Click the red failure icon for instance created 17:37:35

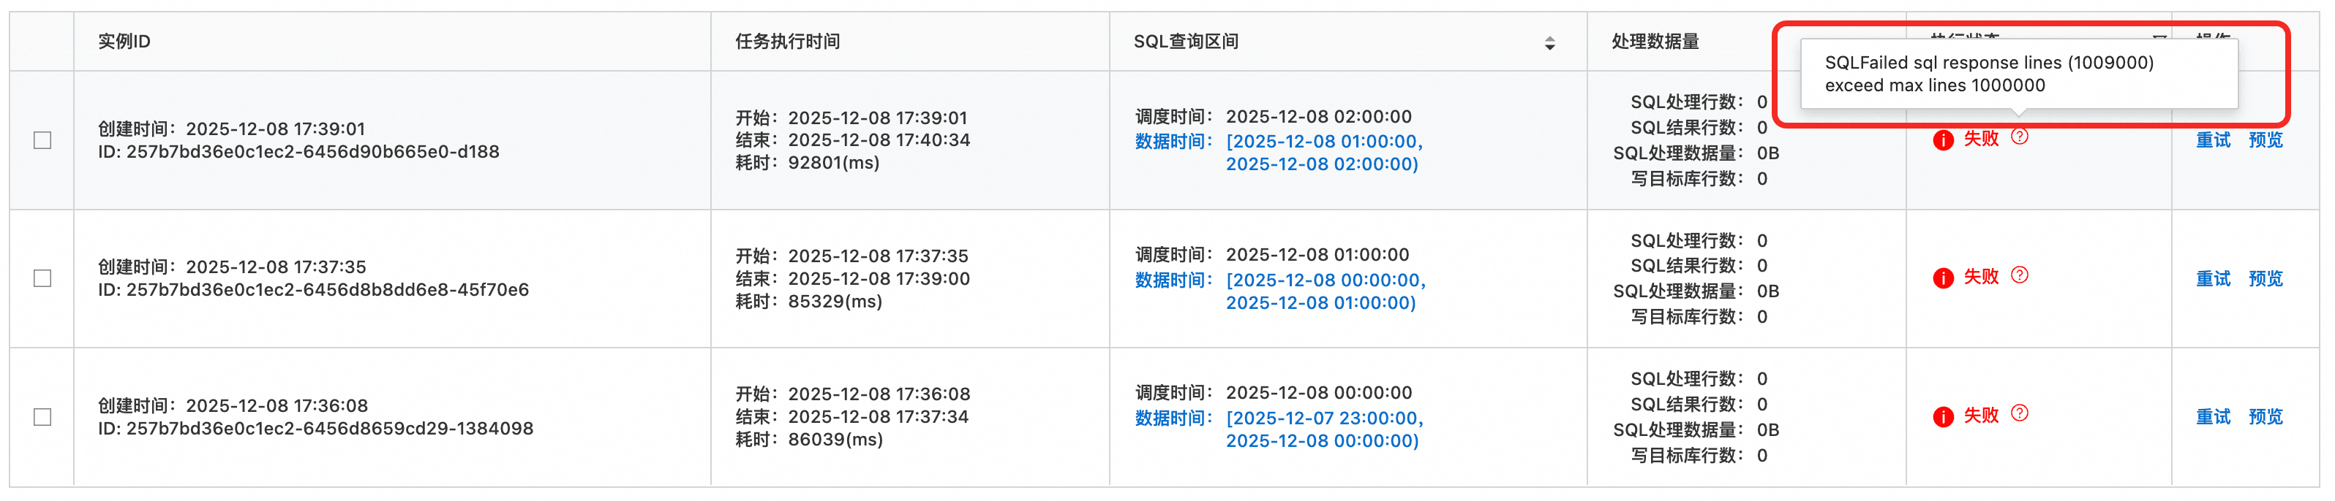tap(1942, 278)
